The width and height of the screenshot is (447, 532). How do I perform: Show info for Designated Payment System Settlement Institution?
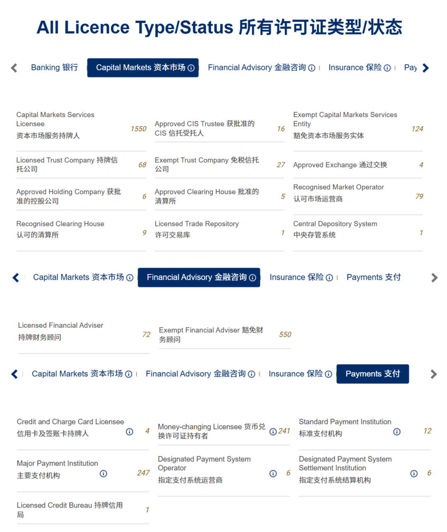point(414,474)
